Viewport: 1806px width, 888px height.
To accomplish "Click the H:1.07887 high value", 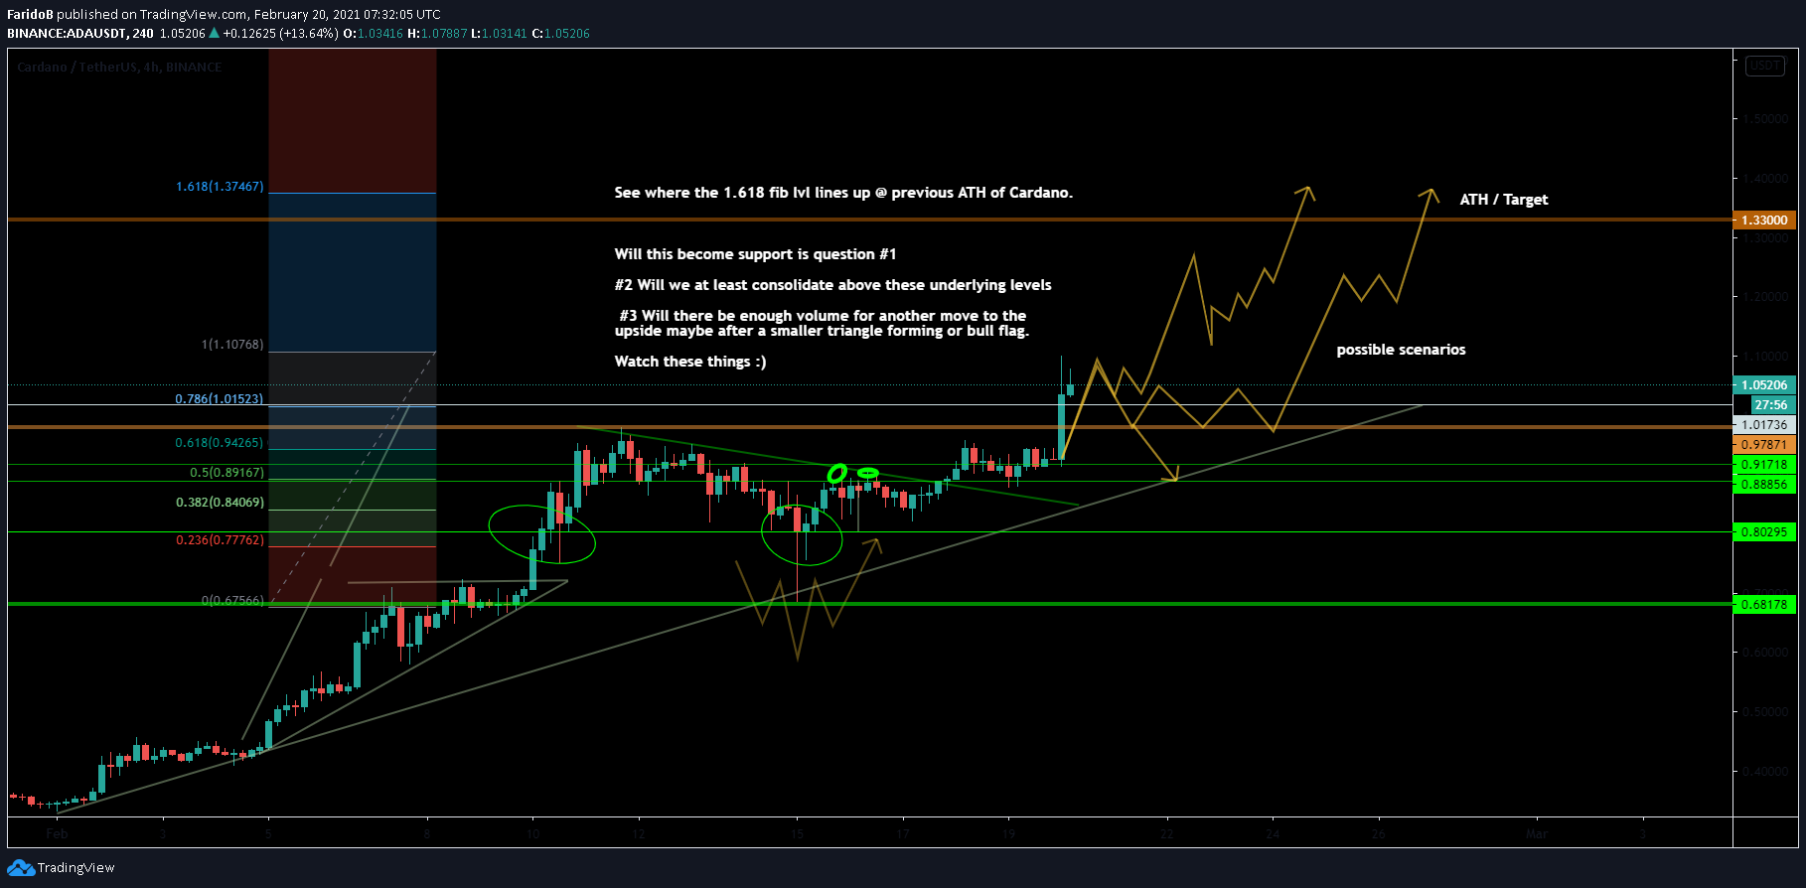I will 437,34.
